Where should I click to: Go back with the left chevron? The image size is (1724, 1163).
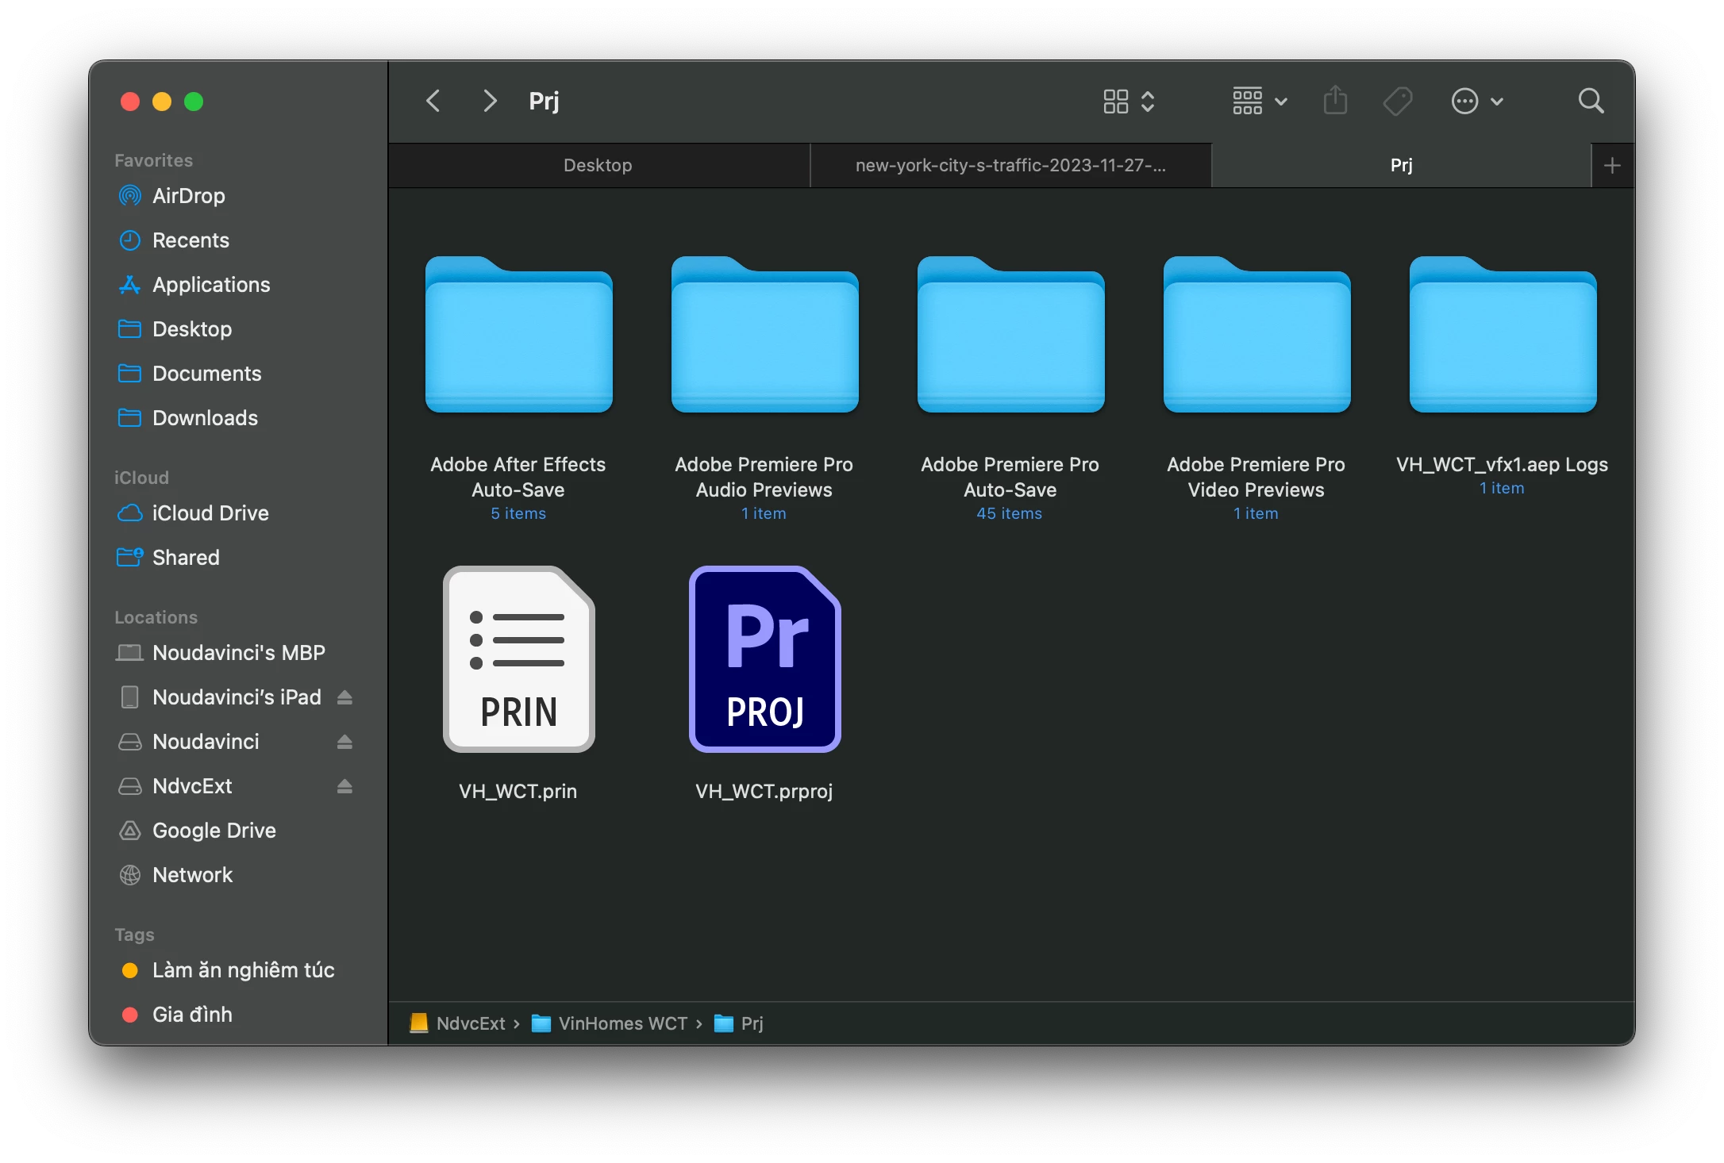[x=433, y=101]
